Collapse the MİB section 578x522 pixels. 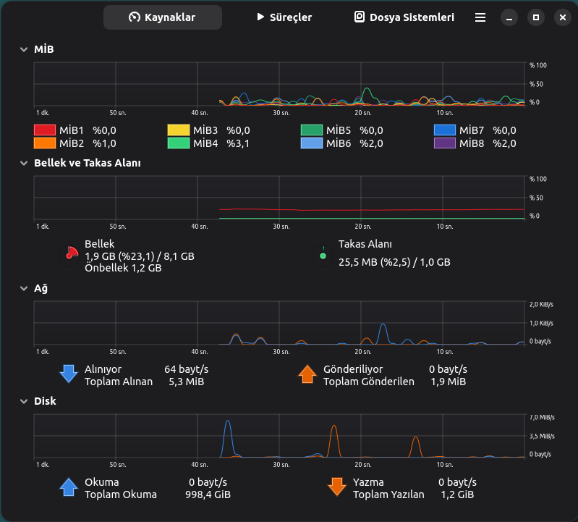[x=24, y=50]
